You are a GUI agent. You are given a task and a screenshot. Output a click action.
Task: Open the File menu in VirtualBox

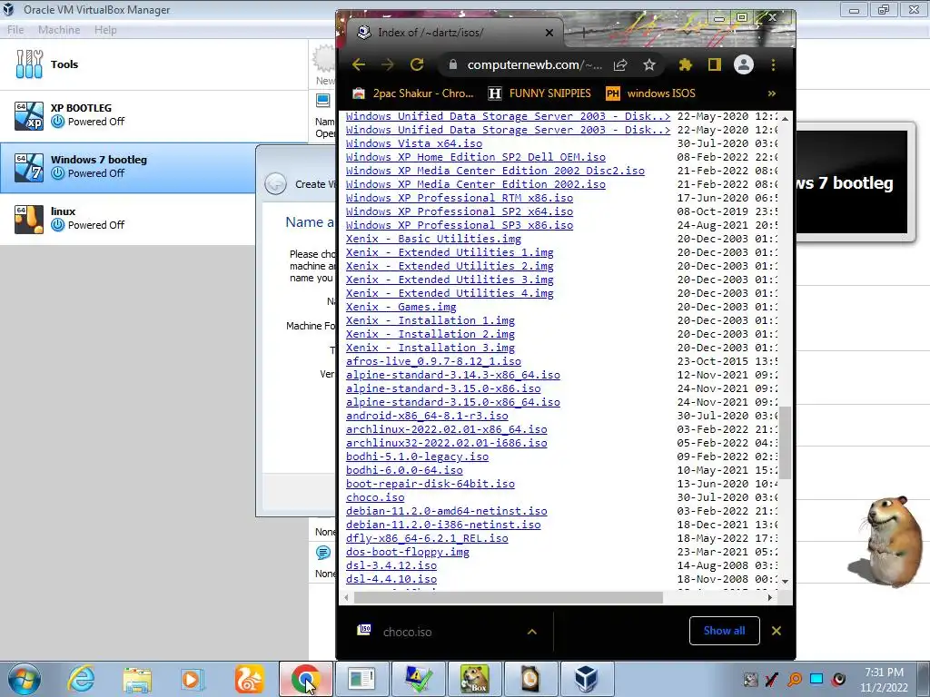click(15, 30)
